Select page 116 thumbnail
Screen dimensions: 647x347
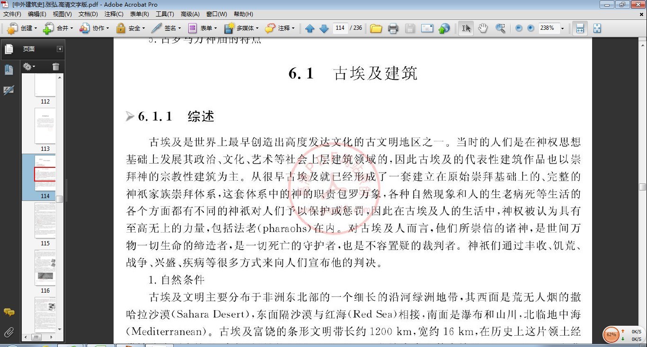tap(45, 268)
